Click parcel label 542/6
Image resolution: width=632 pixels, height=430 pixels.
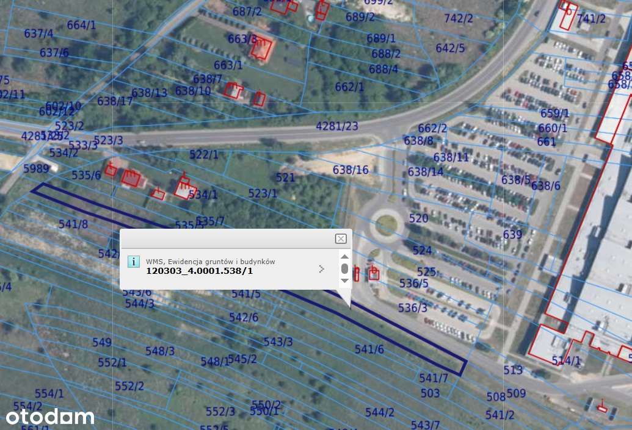pos(244,318)
